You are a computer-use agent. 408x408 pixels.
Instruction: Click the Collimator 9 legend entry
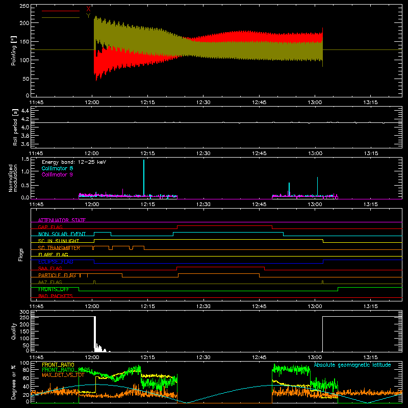pyautogui.click(x=57, y=174)
